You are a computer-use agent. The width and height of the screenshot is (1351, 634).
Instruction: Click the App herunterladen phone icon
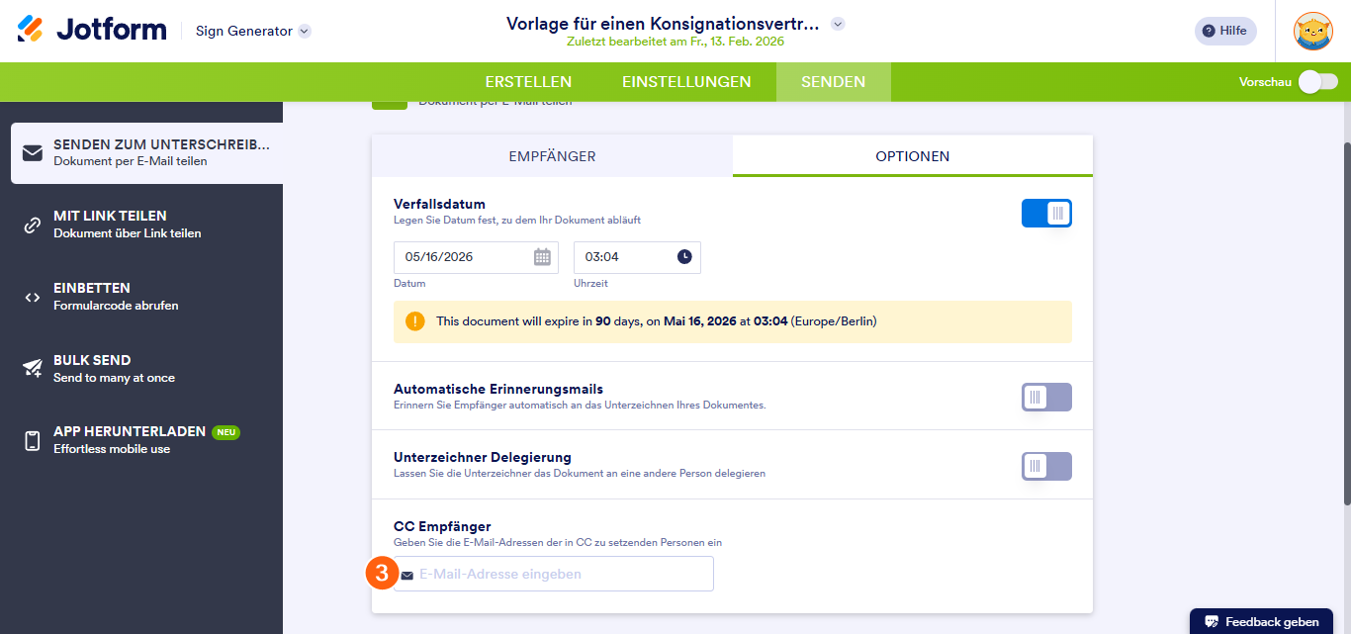click(33, 439)
